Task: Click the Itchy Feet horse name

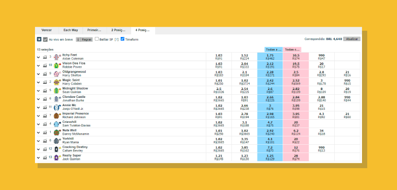Action: [69, 55]
